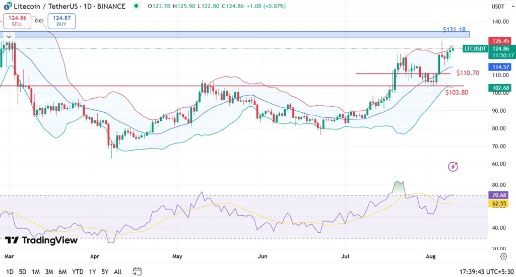Open the go-to-date calendar icon
The height and width of the screenshot is (277, 516).
click(137, 271)
